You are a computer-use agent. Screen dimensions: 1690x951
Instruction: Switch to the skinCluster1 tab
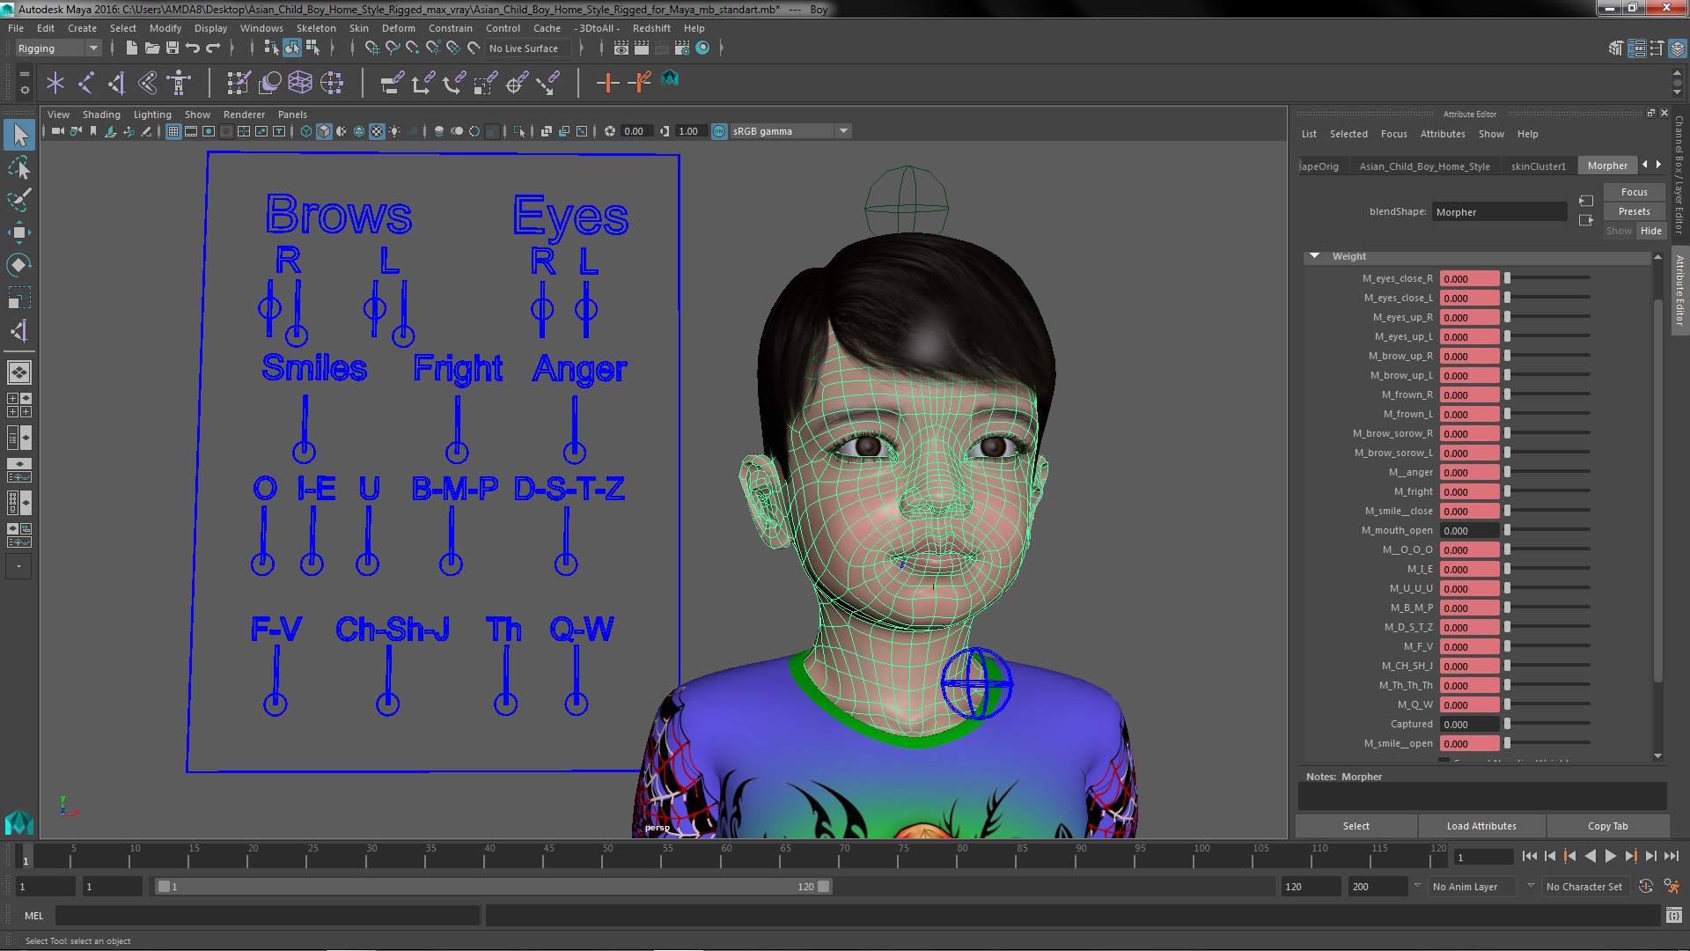1538,166
